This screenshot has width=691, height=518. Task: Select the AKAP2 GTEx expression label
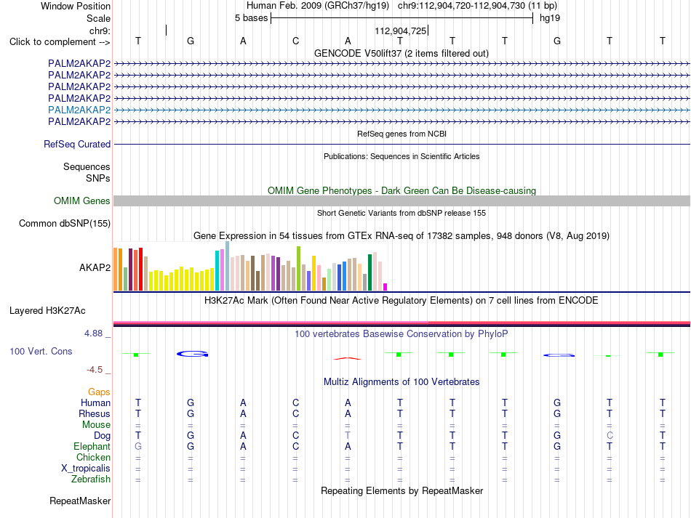(95, 267)
